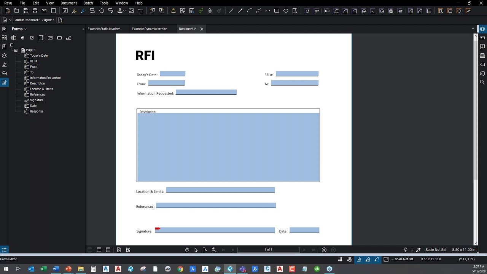Print the document
The image size is (487, 274).
pyautogui.click(x=35, y=11)
